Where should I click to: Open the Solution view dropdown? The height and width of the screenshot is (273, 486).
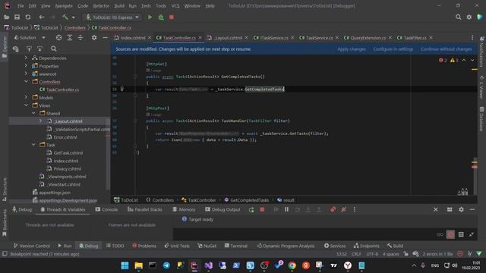point(43,38)
